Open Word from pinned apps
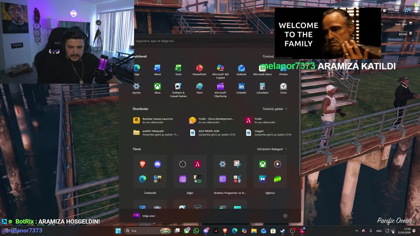The image size is (420, 236). [157, 70]
